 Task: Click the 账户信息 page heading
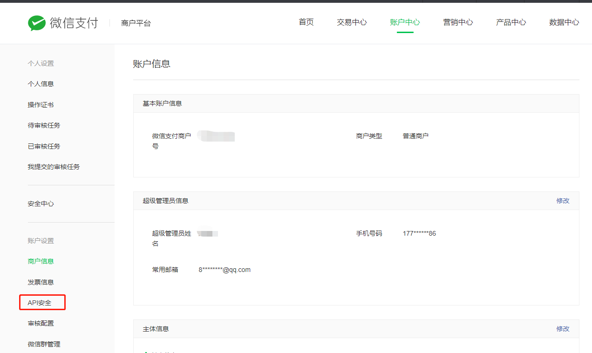(x=152, y=64)
